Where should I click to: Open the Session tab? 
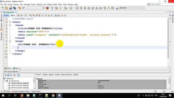51,75
